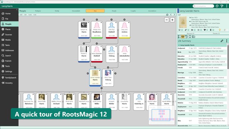Click the media image icon under Leroy's summary

pos(192,30)
